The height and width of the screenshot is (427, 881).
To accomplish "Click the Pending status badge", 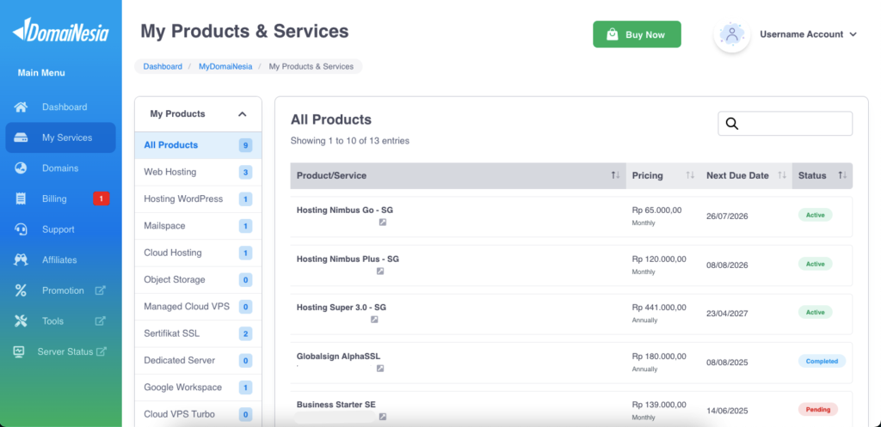I will (x=818, y=410).
